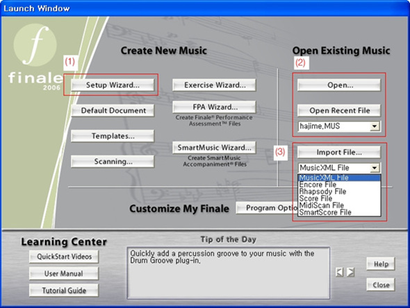Start Scanning music
410x308 pixels.
pyautogui.click(x=113, y=162)
